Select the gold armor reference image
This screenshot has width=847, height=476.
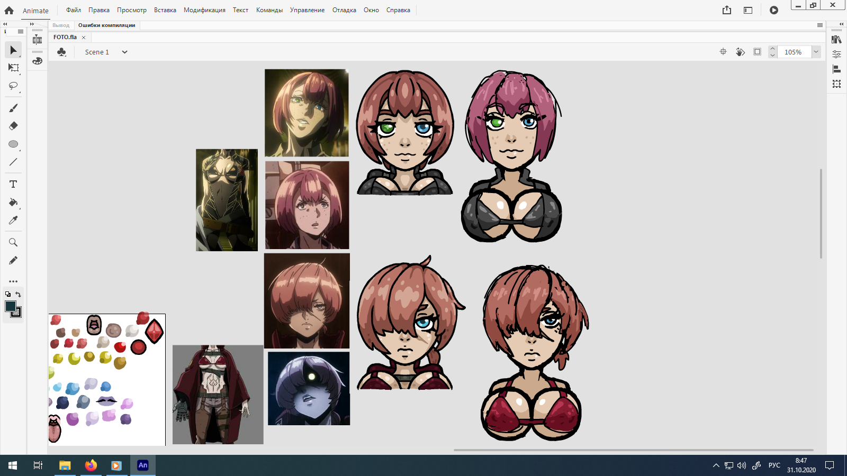coord(227,200)
